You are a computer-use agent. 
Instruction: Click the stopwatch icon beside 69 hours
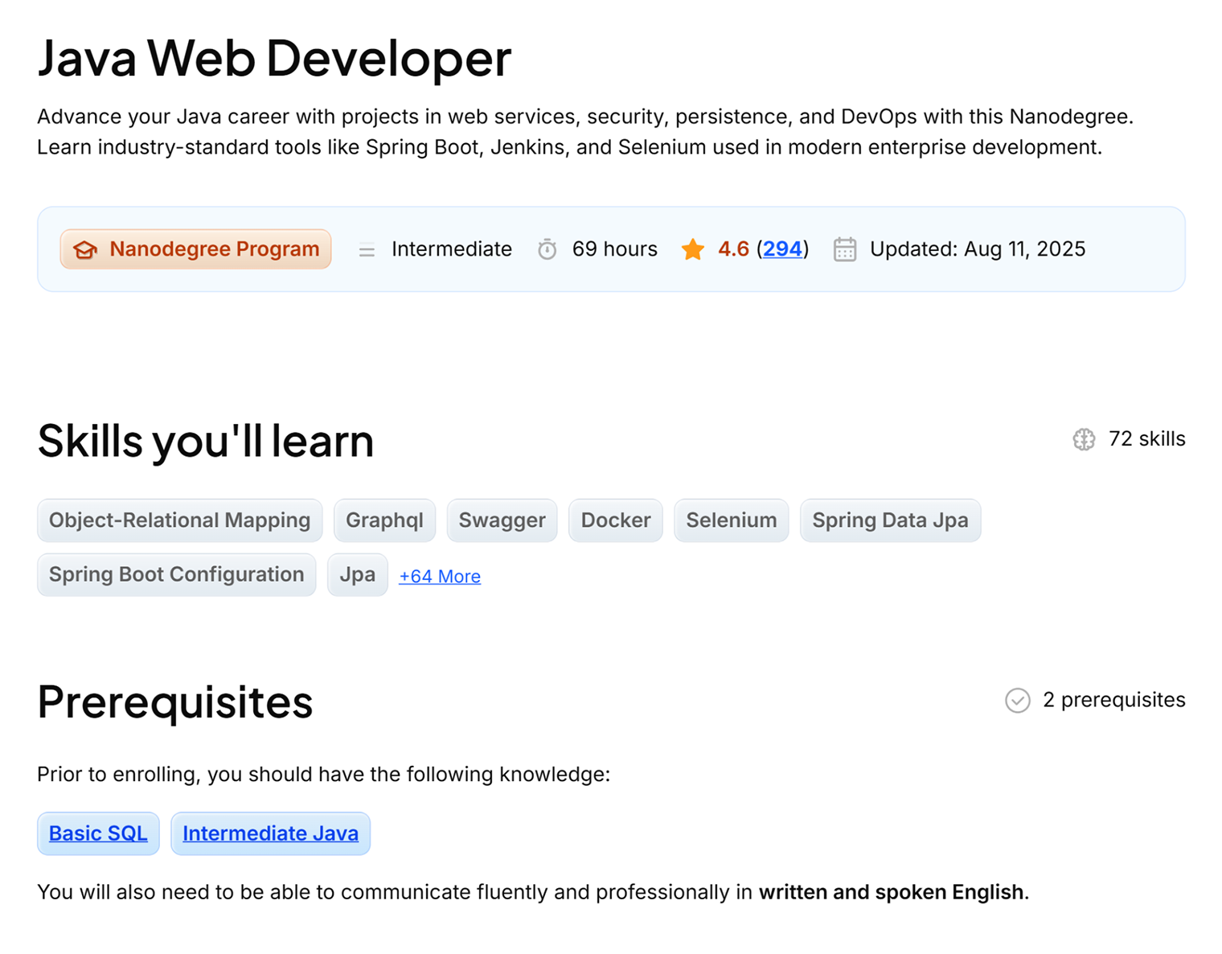click(x=547, y=249)
